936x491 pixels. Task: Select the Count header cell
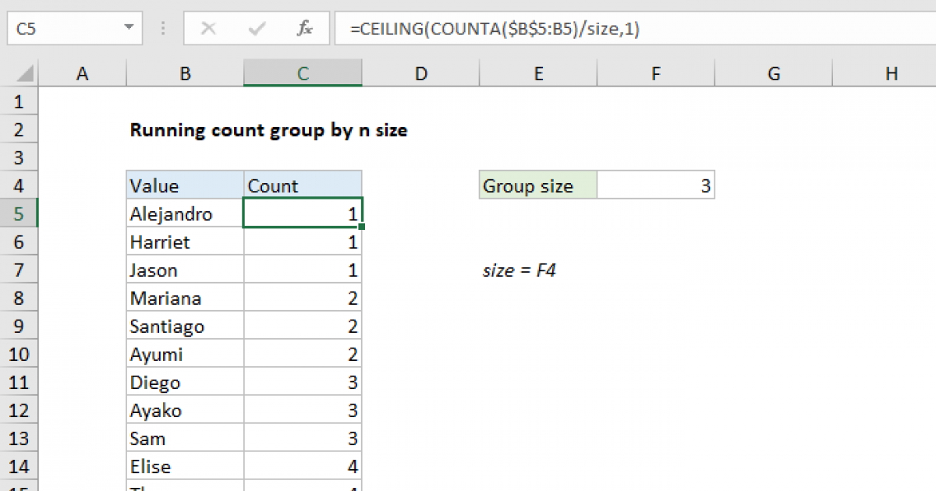(x=303, y=185)
